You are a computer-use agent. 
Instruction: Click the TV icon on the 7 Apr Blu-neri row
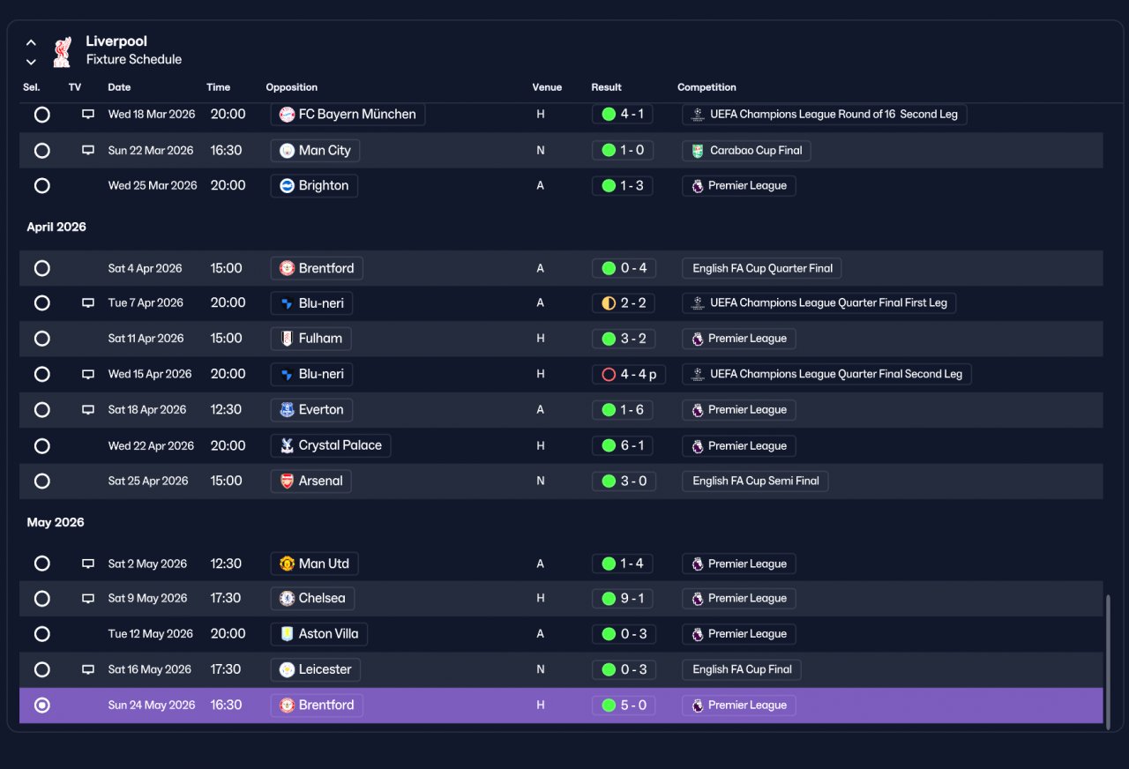pyautogui.click(x=88, y=303)
